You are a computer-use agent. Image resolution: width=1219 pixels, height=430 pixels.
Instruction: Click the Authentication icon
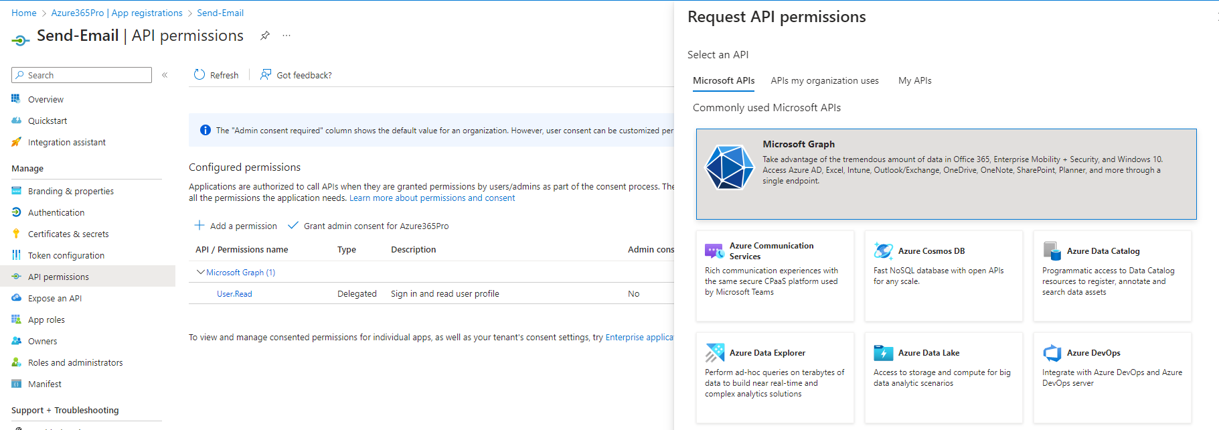pyautogui.click(x=16, y=212)
